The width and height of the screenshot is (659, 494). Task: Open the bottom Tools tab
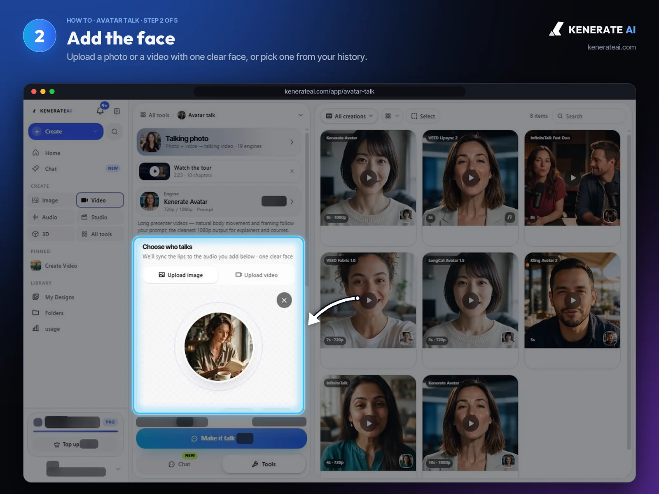(264, 464)
